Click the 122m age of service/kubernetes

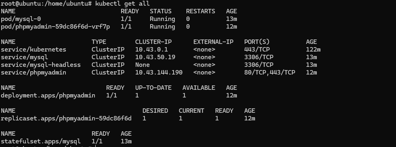(x=313, y=50)
